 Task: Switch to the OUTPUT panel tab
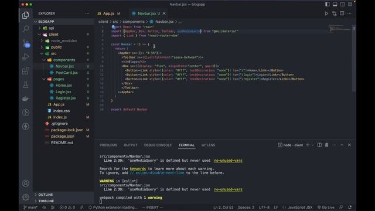[131, 145]
